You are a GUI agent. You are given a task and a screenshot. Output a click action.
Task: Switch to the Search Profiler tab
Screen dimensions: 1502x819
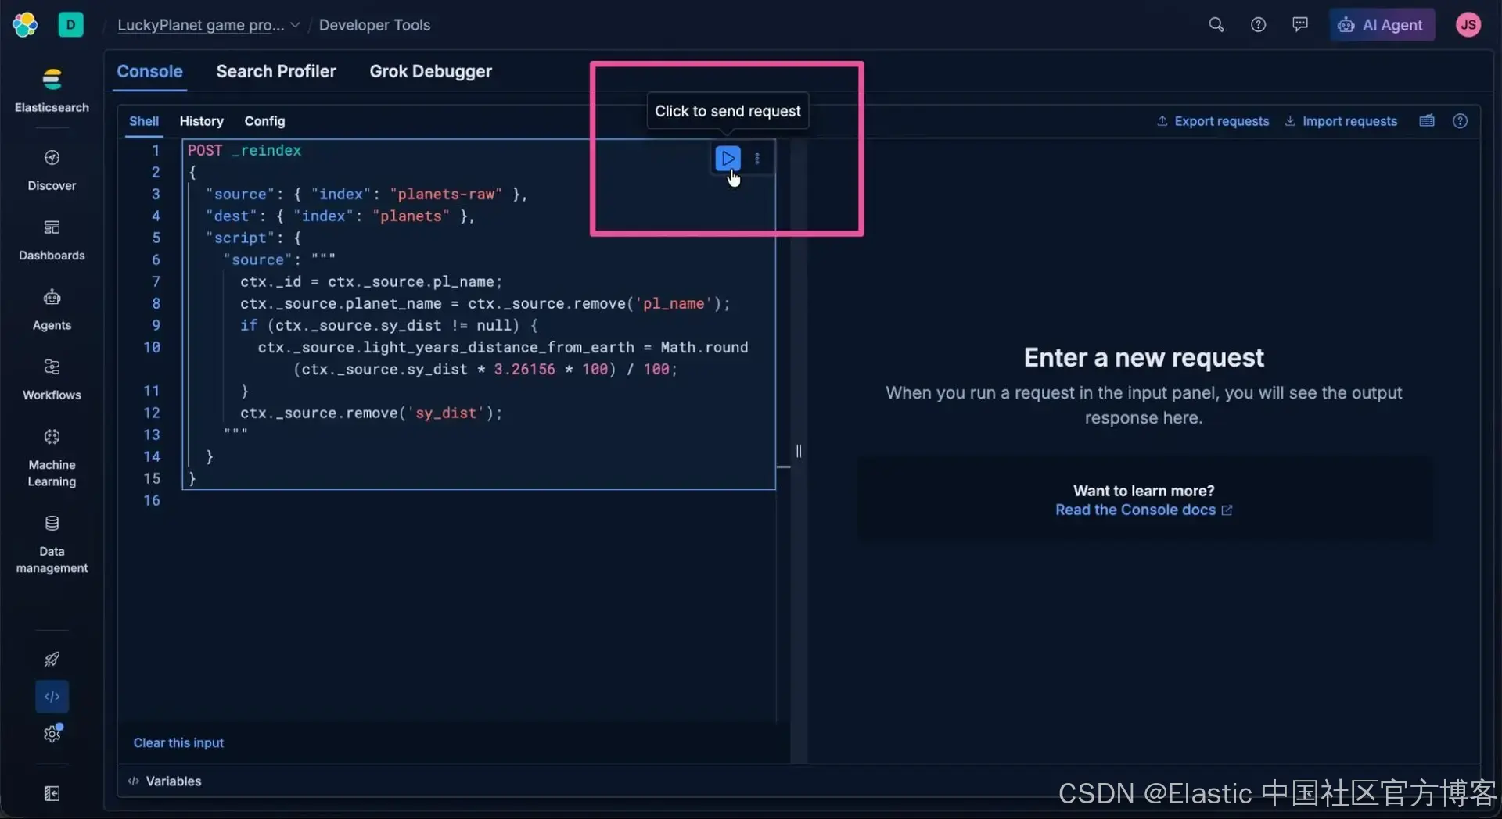(276, 71)
